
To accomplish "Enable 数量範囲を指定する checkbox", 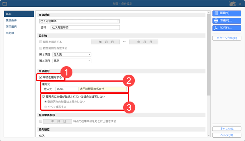I will pyautogui.click(x=41, y=48).
